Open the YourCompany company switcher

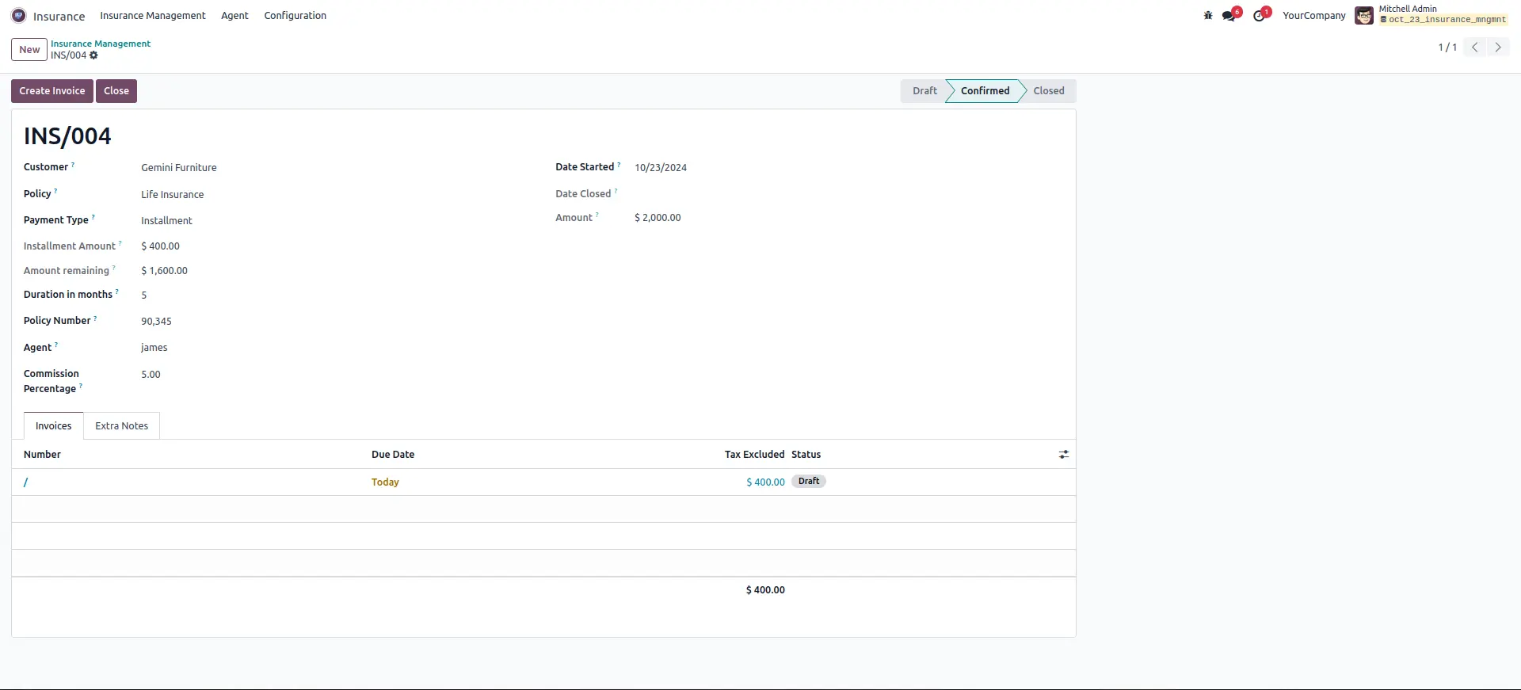1313,16
